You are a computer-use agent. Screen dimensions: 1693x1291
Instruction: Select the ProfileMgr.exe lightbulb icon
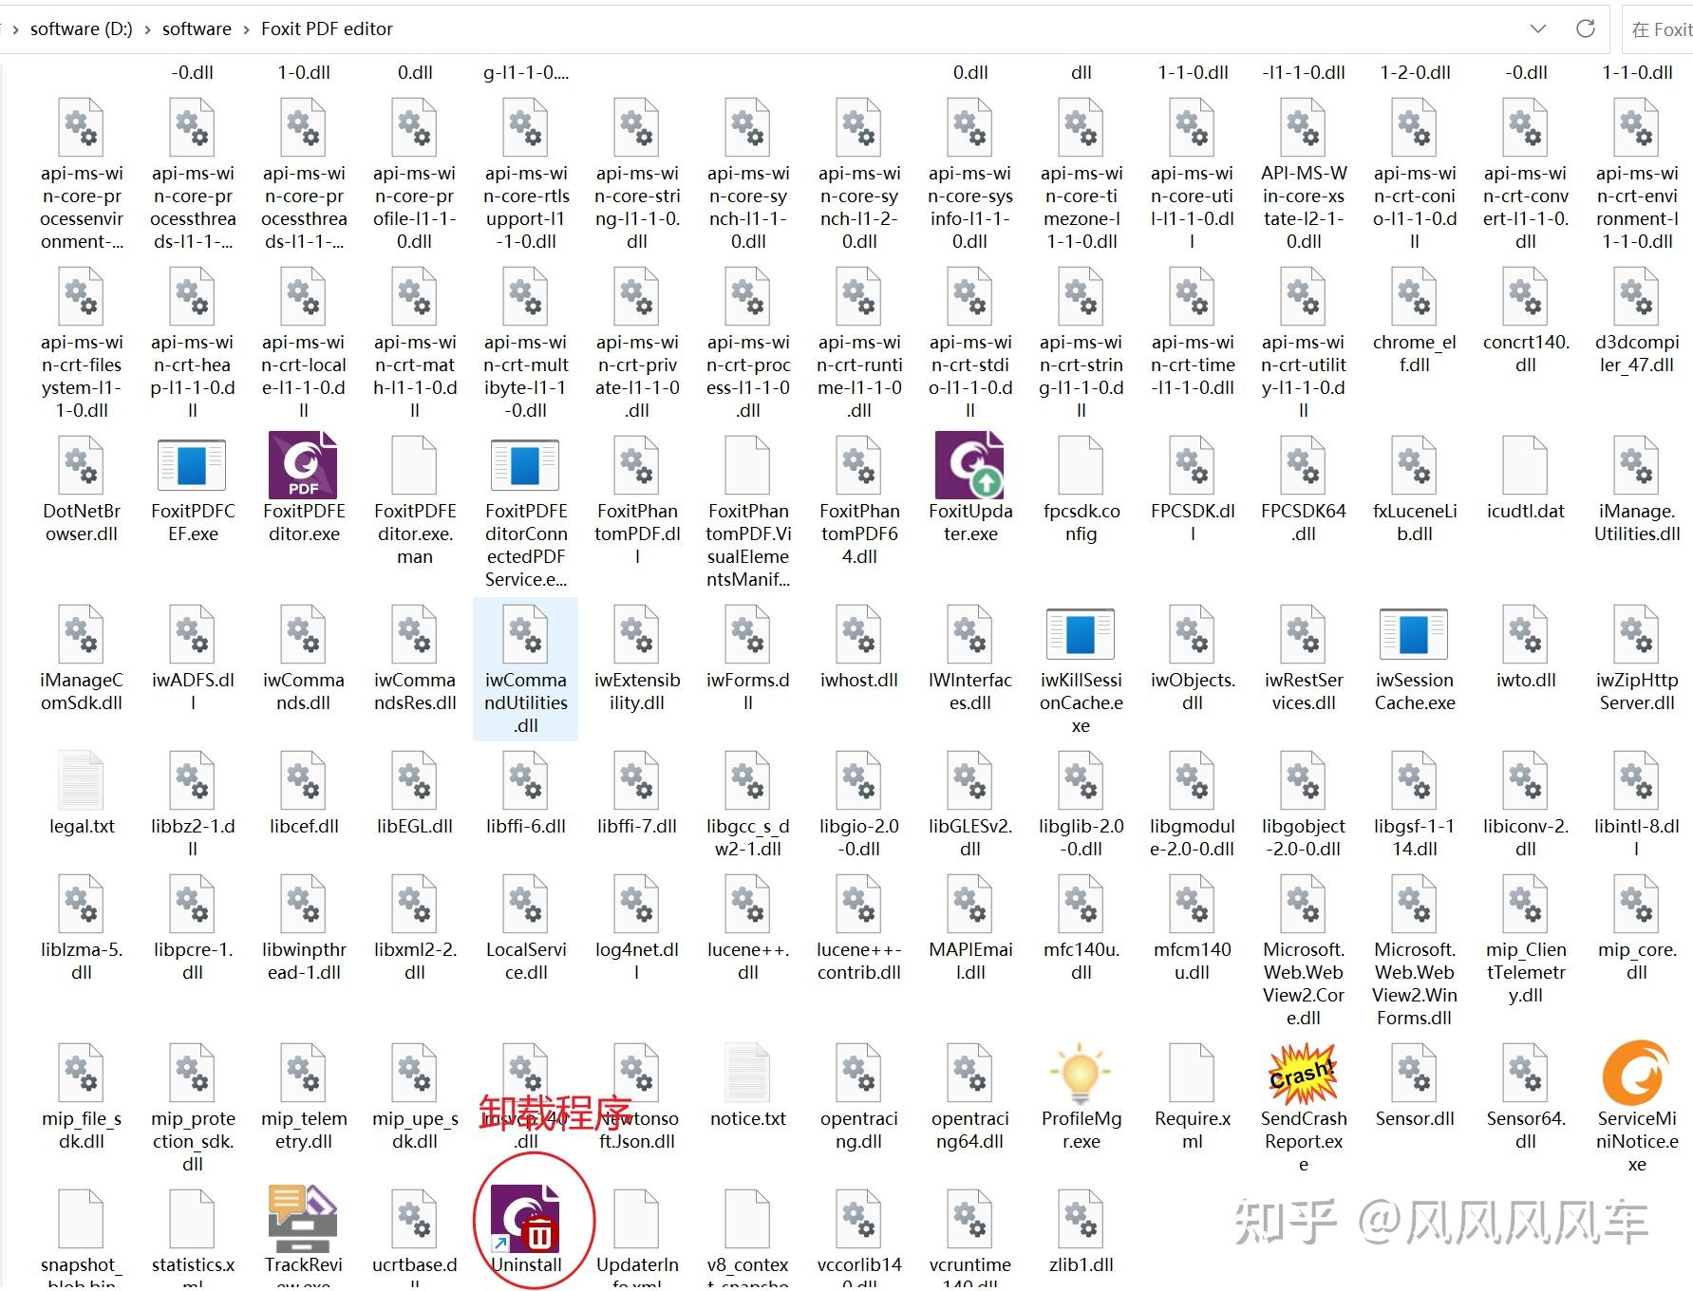pos(1081,1073)
